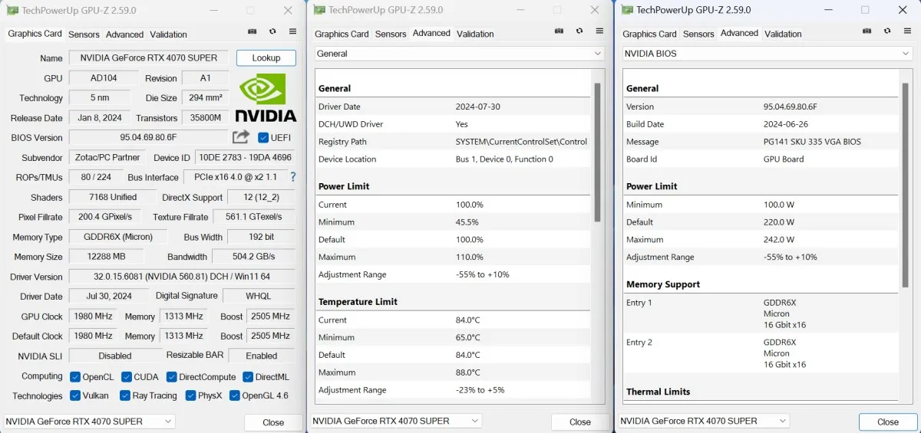Toggle the PhysX checkbox
The image size is (921, 433).
click(190, 396)
